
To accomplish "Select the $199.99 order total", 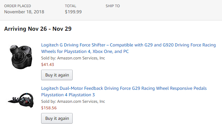I will point(73,12).
